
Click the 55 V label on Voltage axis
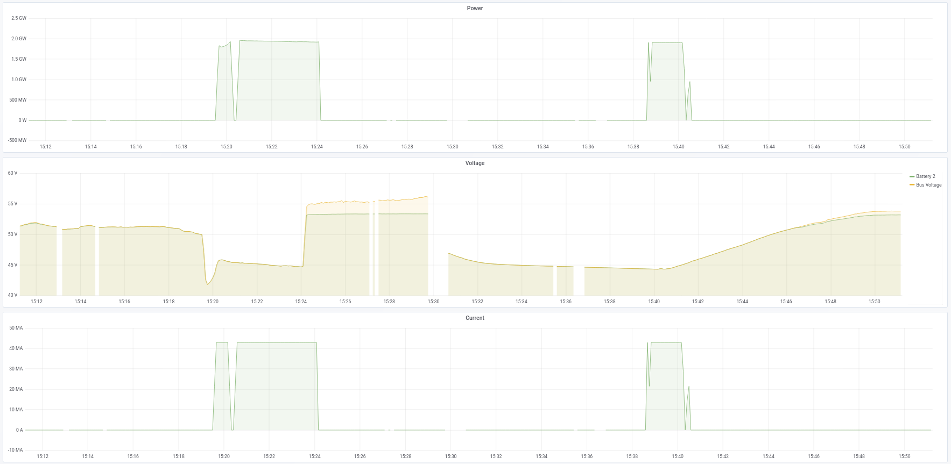(12, 204)
